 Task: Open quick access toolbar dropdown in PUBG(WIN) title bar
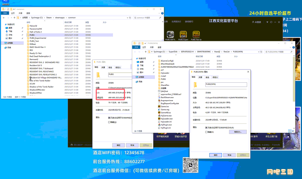click(x=145, y=43)
